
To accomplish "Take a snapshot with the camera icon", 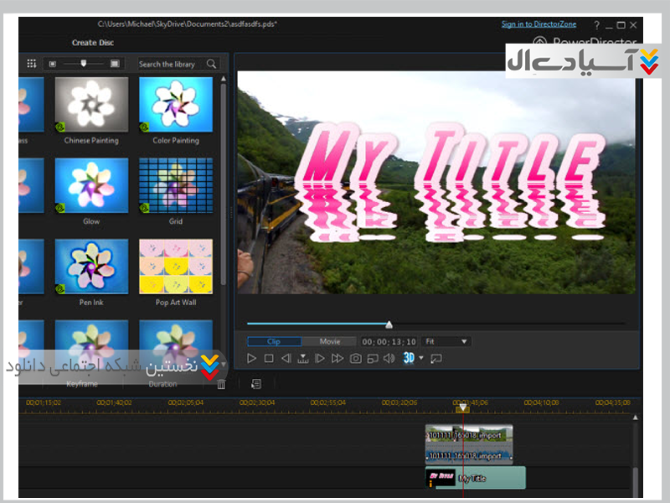I will 356,359.
